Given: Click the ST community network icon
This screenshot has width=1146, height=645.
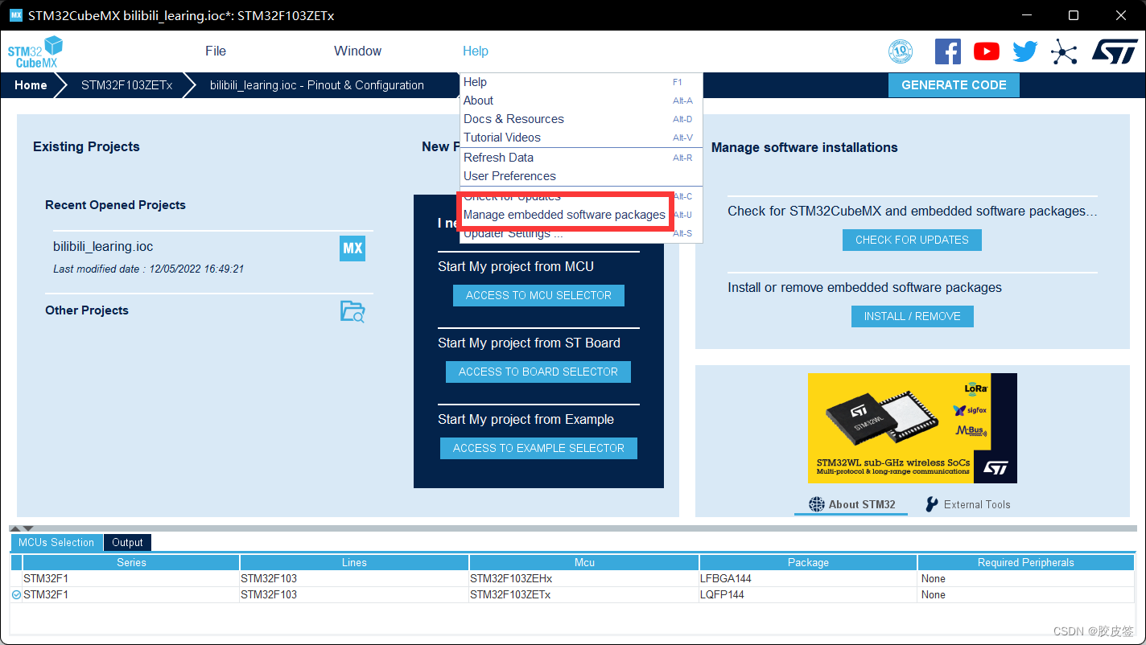Looking at the screenshot, I should pos(1064,52).
